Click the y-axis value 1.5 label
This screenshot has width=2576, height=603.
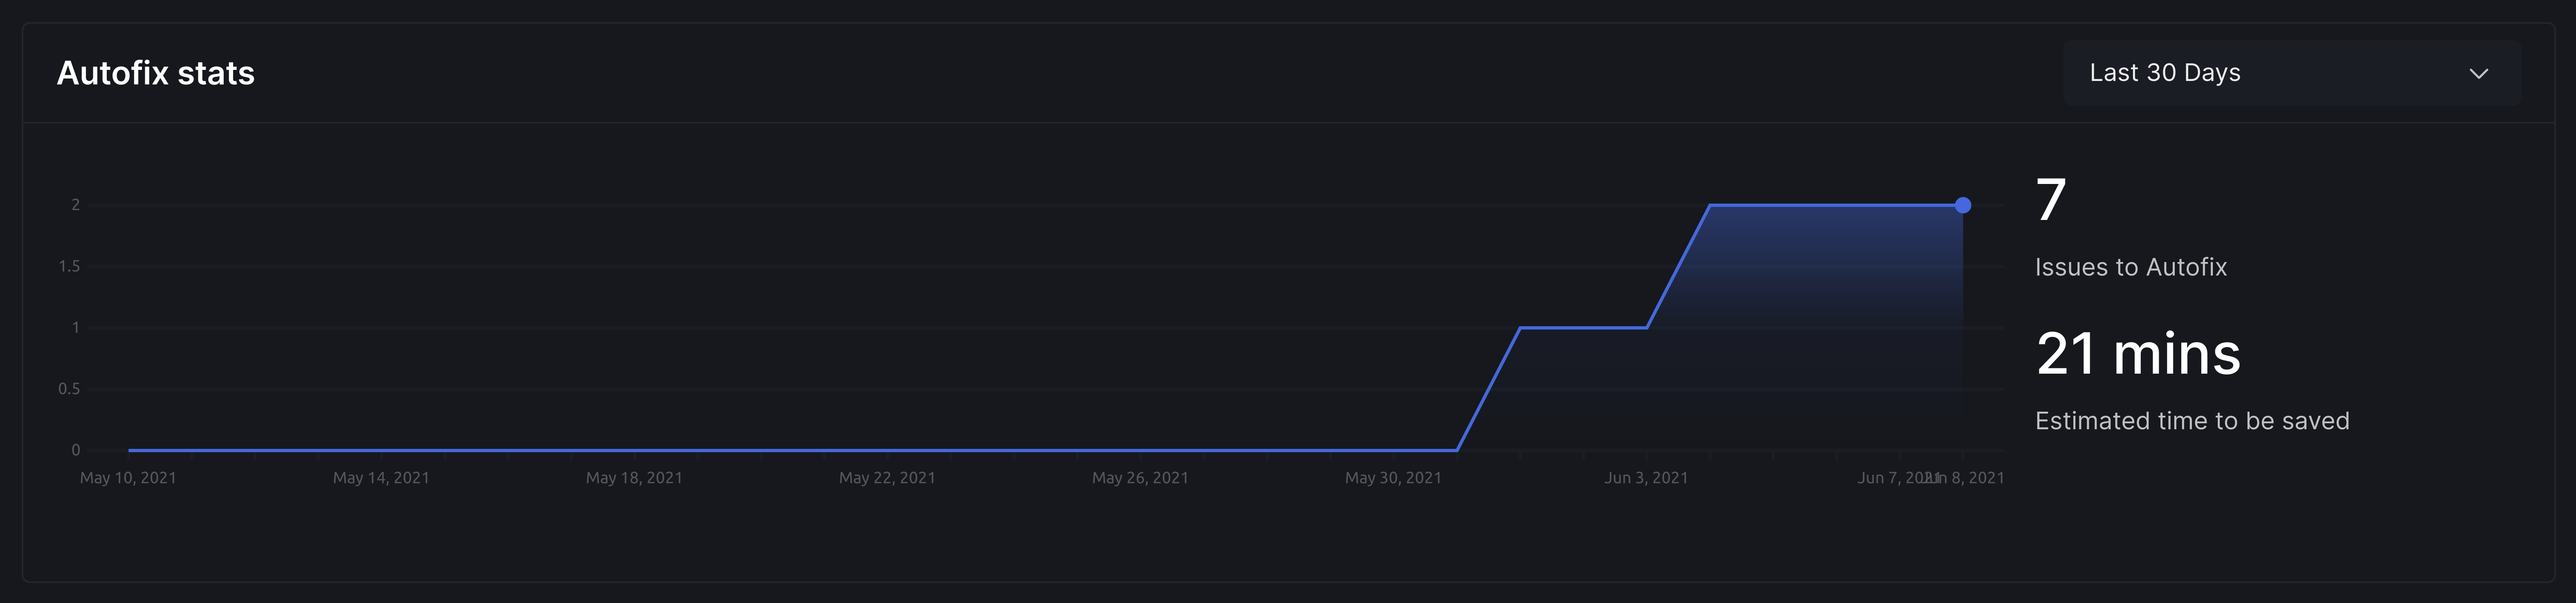pyautogui.click(x=69, y=266)
